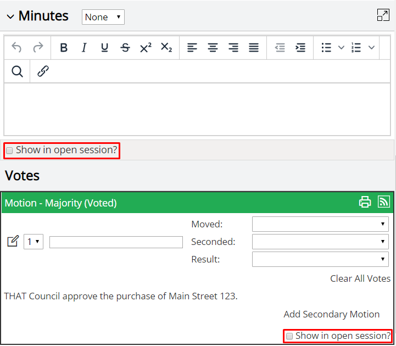Print the motion using the printer icon
This screenshot has width=396, height=346.
[x=365, y=202]
